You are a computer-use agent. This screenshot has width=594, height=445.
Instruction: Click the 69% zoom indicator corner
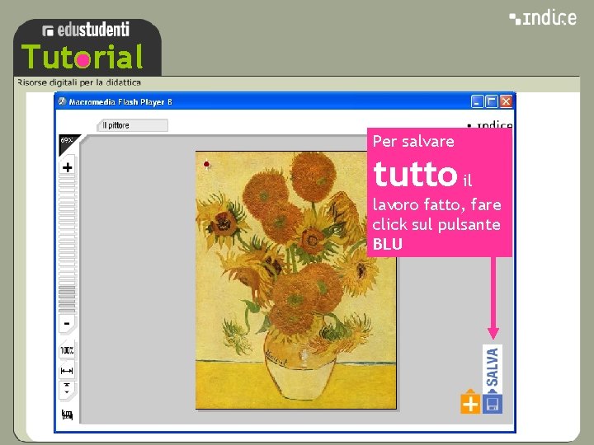(x=68, y=143)
